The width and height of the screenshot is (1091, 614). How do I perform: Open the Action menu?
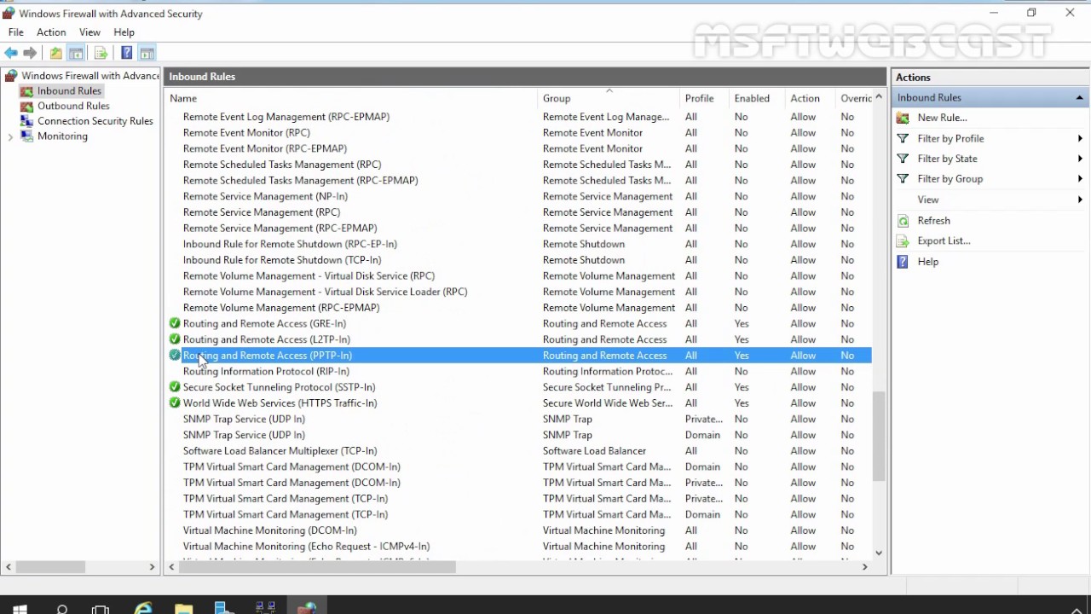click(51, 32)
